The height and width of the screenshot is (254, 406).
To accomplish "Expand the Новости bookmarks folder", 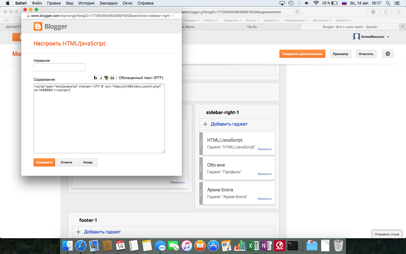I will [x=272, y=20].
